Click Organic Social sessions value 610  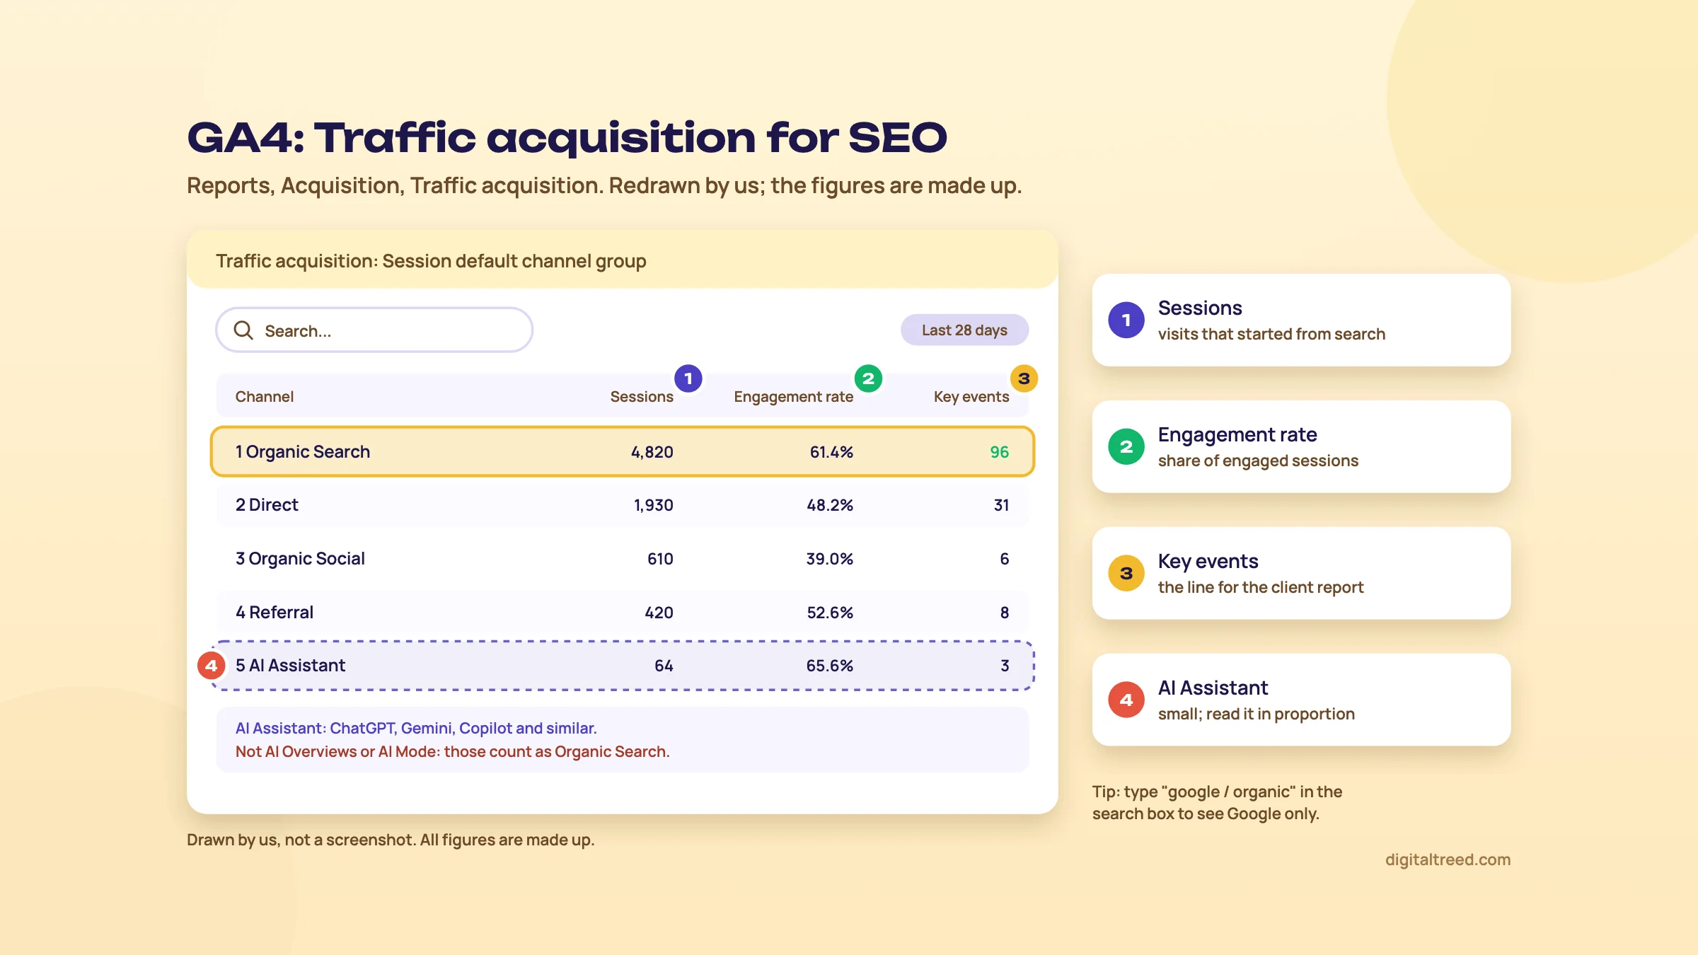point(660,559)
